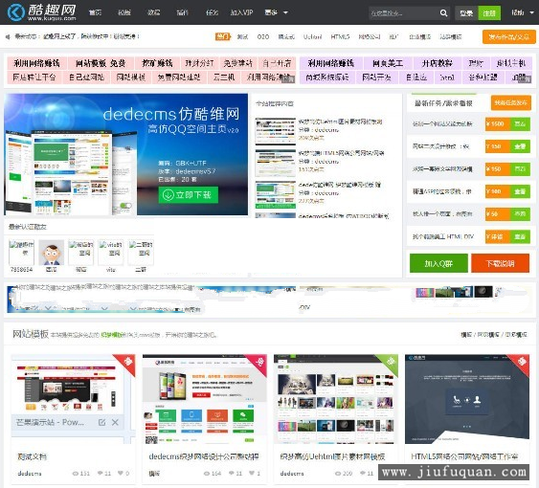Go to the first navigation item 首页

pyautogui.click(x=95, y=12)
